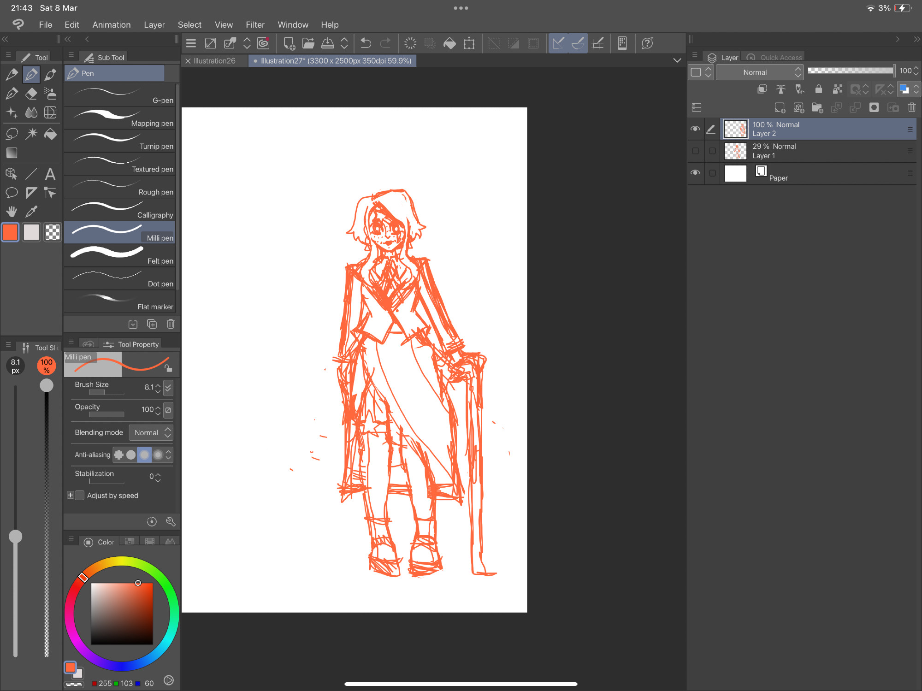The image size is (922, 691).
Task: Toggle snap to ruler in toolbar
Action: (558, 43)
